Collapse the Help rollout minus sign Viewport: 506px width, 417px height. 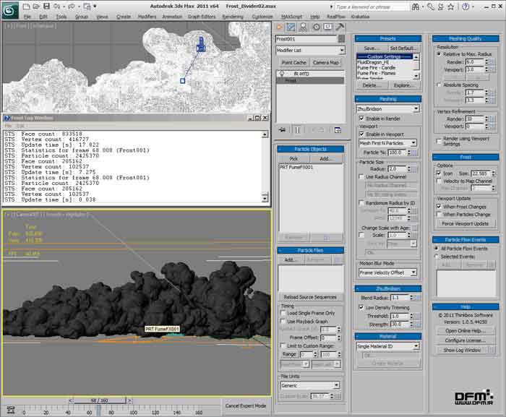click(x=436, y=306)
